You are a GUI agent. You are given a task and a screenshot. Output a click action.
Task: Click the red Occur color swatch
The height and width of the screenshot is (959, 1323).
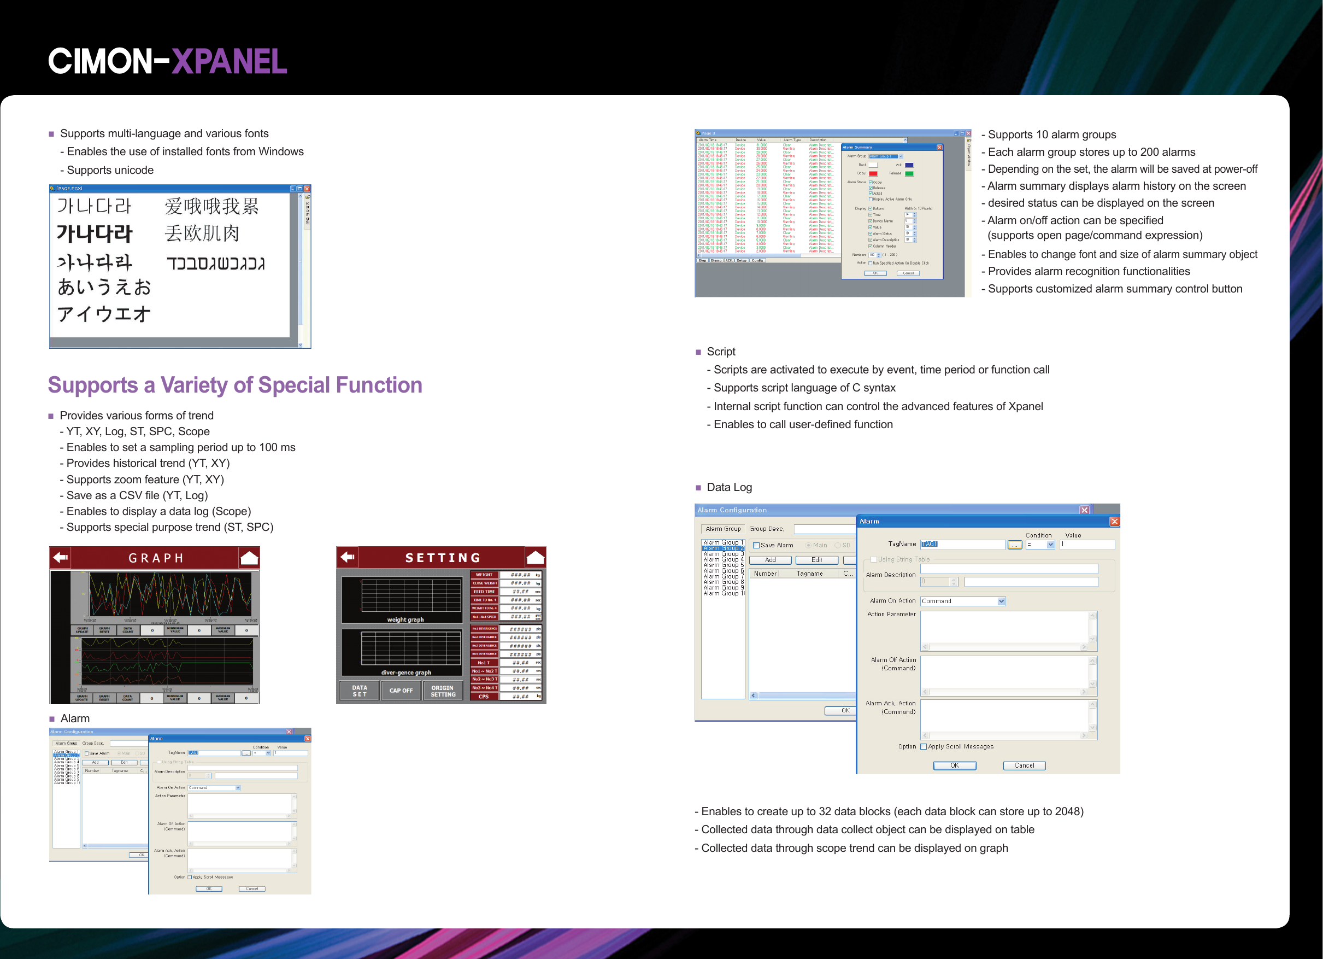[873, 174]
